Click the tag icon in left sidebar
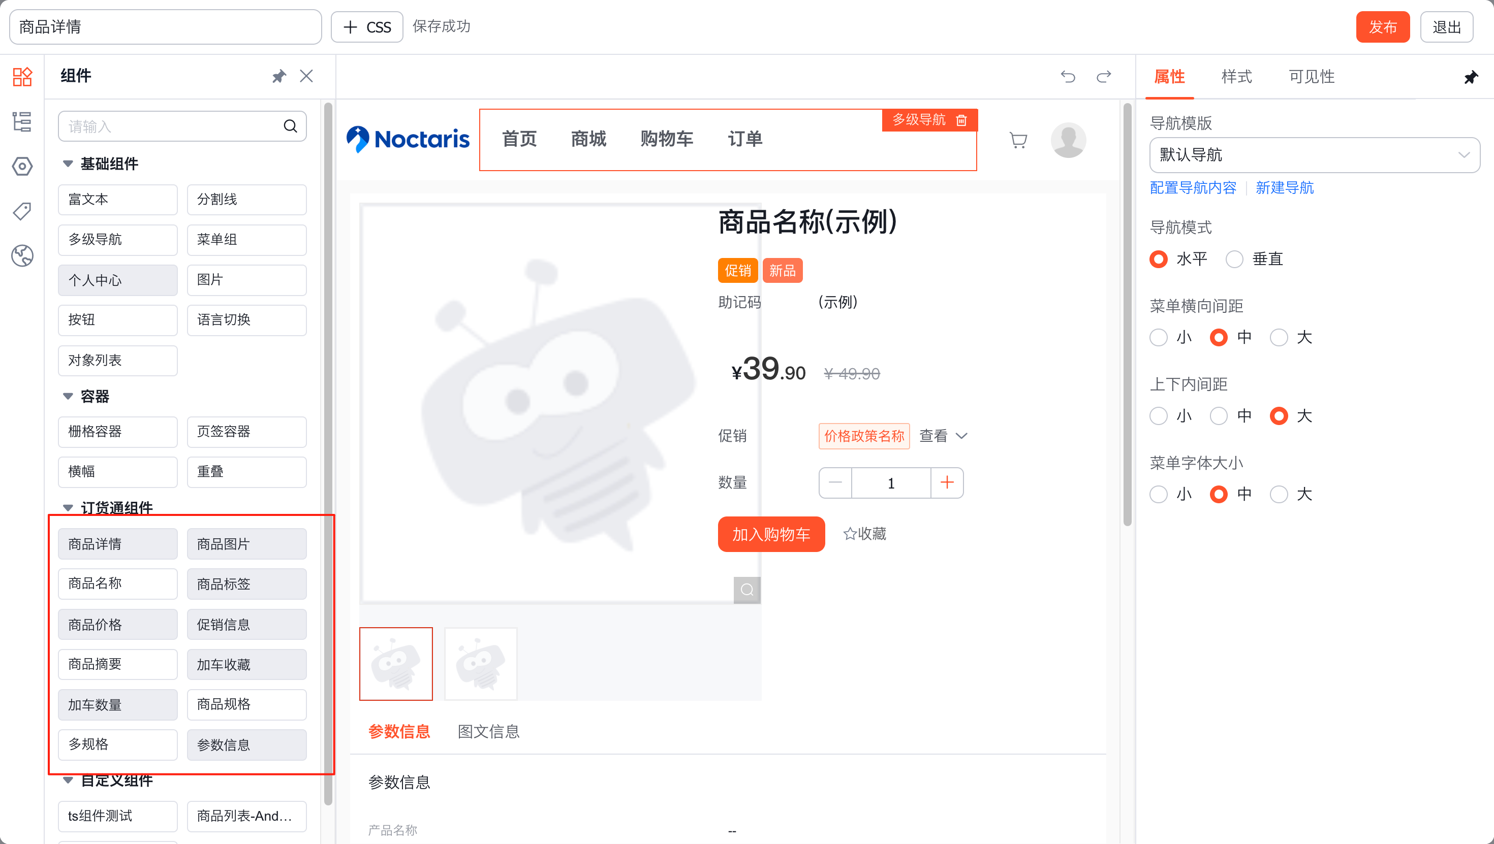 22,211
